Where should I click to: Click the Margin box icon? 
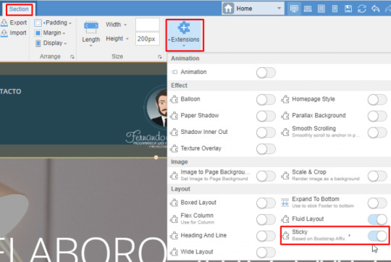tap(38, 33)
